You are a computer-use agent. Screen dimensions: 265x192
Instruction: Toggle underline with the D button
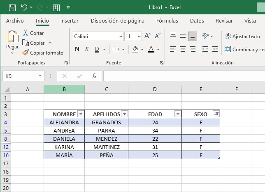click(x=97, y=49)
